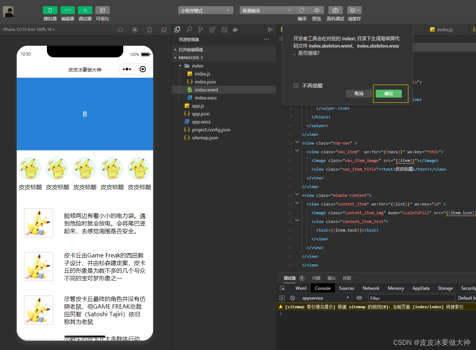
Task: Stop the simulator using the stop icon
Action: [135, 30]
